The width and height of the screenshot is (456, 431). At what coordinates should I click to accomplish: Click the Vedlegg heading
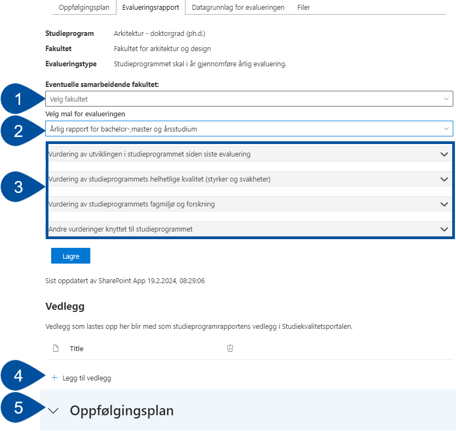coord(65,307)
